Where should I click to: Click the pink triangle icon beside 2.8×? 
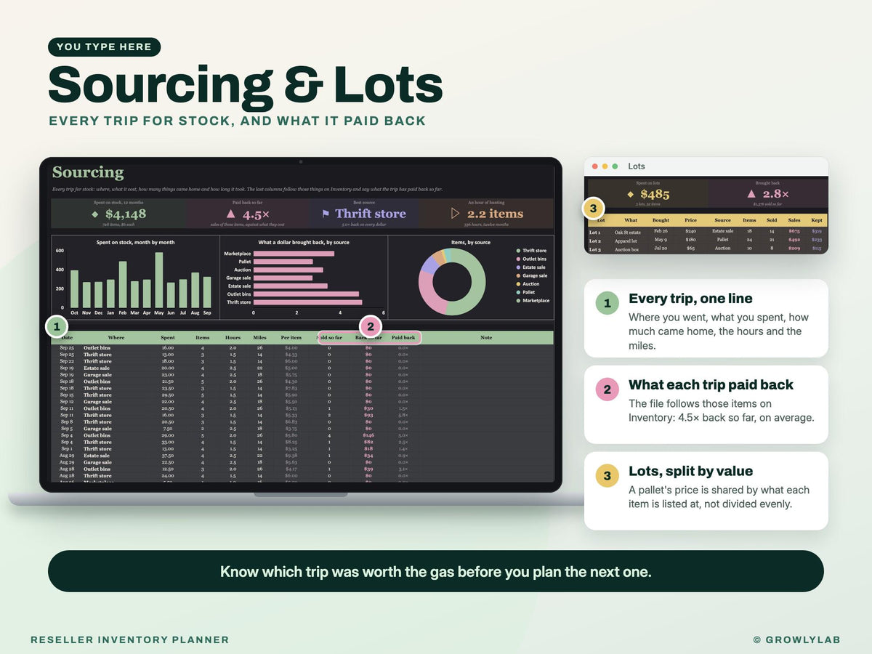point(751,194)
